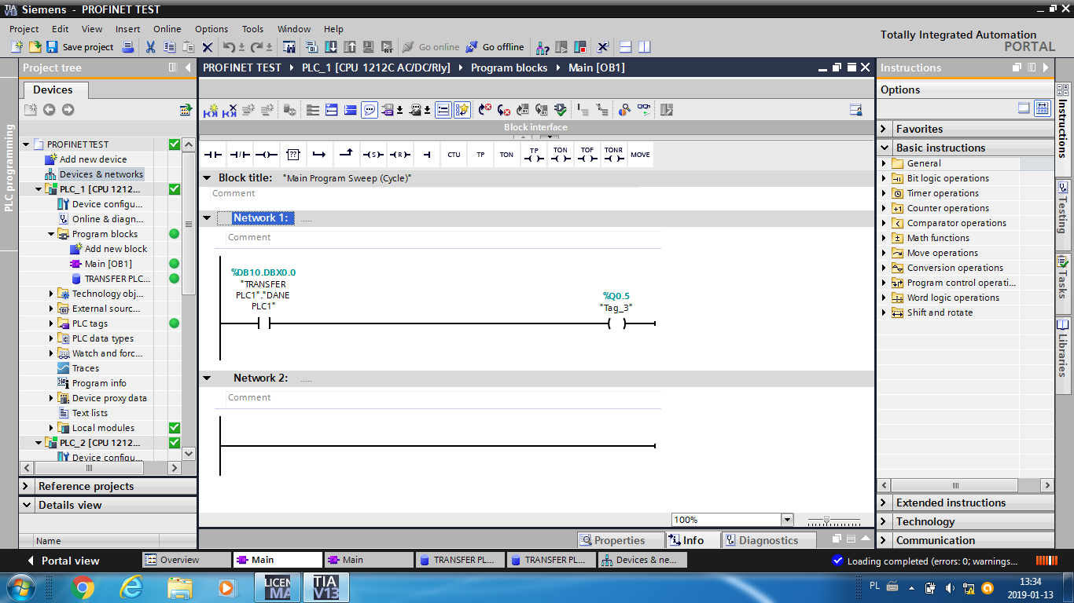Adjust the editor zoom slider
This screenshot has height=603, width=1074.
pos(826,521)
